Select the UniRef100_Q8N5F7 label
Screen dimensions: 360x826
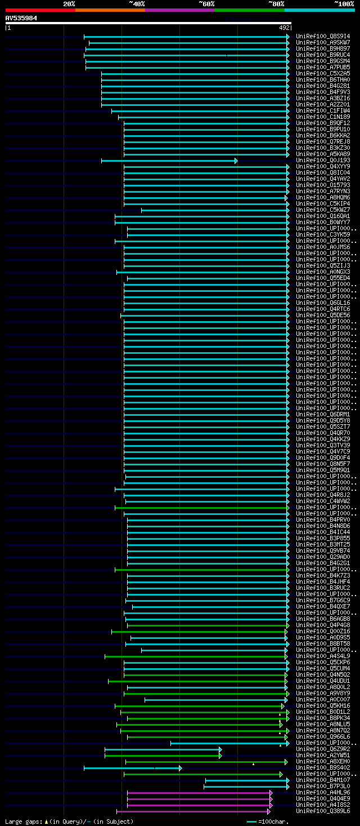(x=323, y=464)
